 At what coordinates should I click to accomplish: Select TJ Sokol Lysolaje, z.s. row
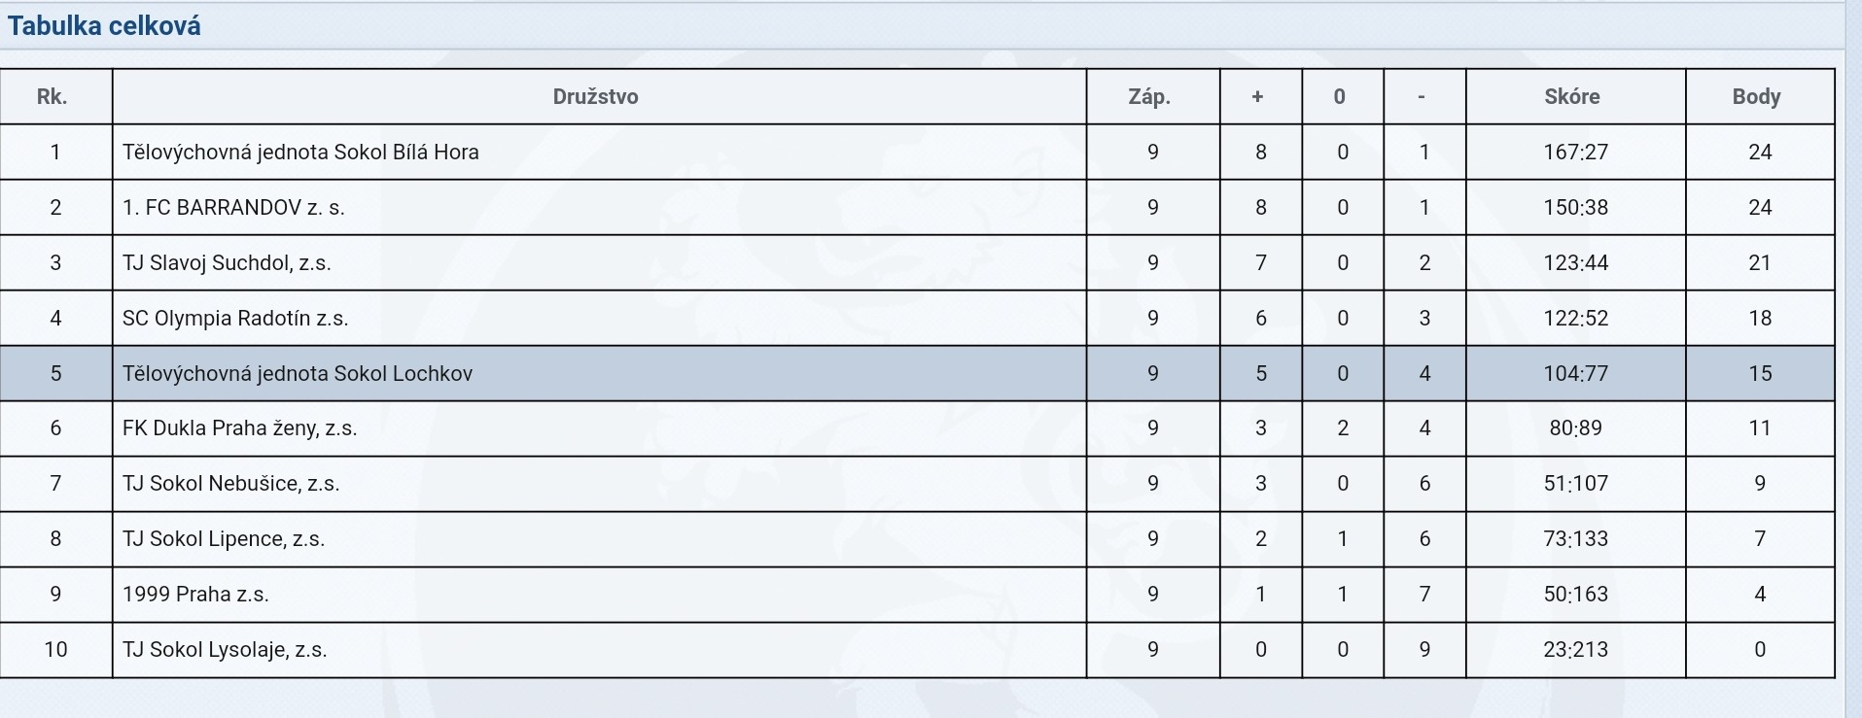(x=917, y=650)
